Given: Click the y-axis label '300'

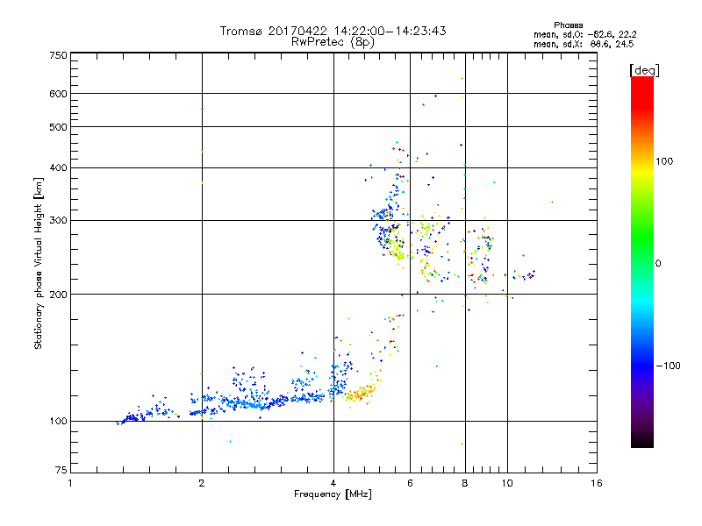Looking at the screenshot, I should 58,220.
